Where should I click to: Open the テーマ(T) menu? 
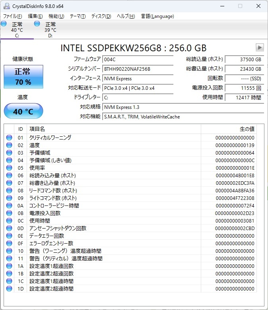pos(78,16)
